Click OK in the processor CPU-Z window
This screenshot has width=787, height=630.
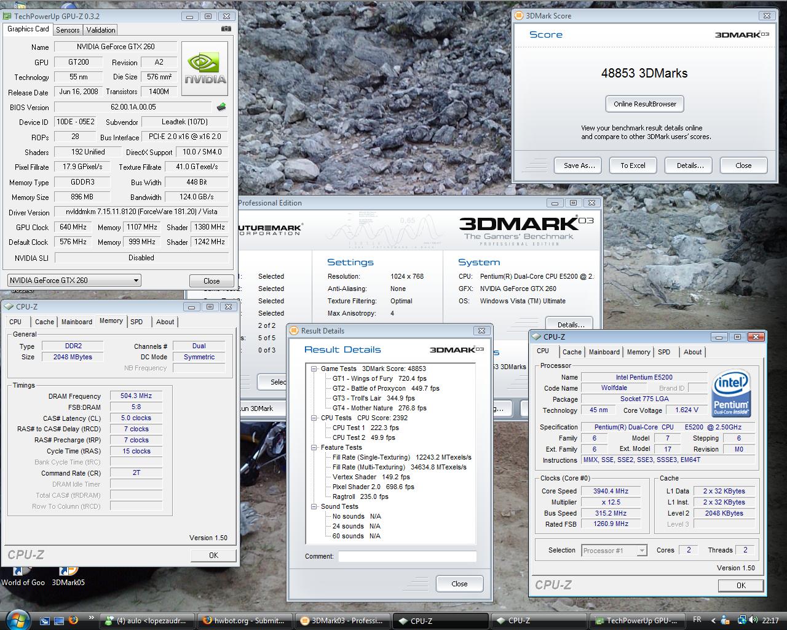(x=741, y=585)
